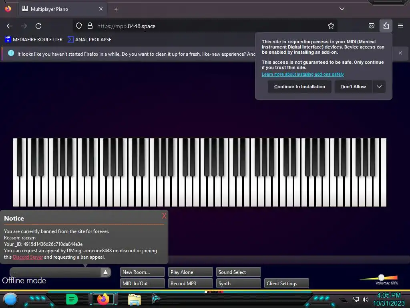
Task: Click the Firefox taskbar icon
Action: 103,299
